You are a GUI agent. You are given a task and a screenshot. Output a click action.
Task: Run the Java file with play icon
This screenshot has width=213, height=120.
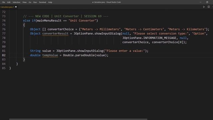[204, 7]
